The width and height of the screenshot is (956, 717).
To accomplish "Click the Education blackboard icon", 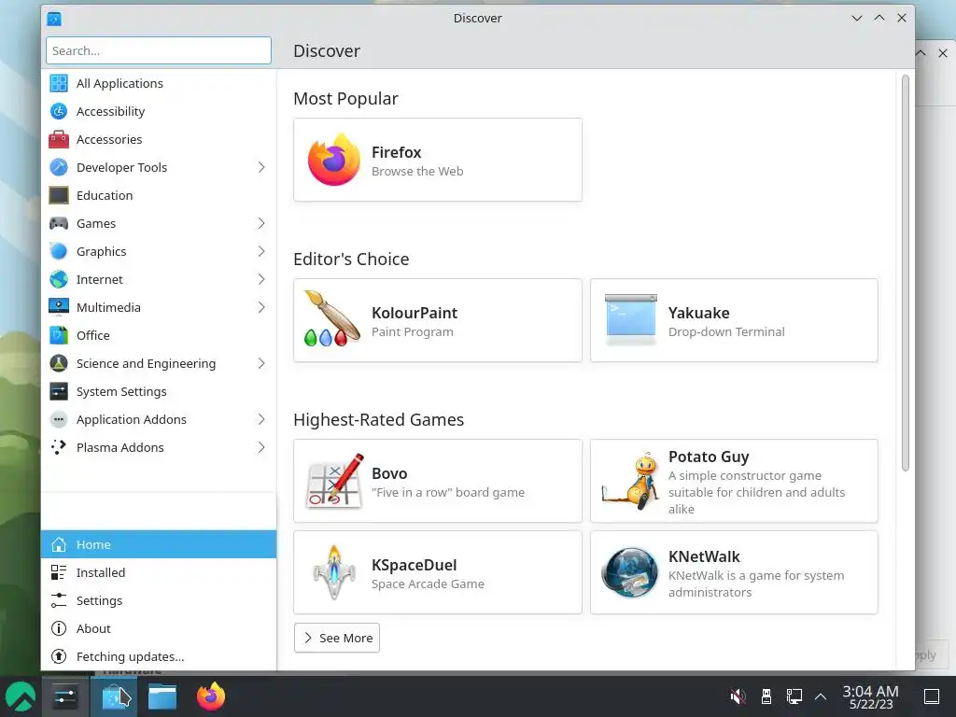I will pos(59,195).
